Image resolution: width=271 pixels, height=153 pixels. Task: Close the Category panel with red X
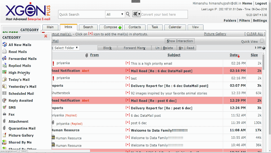46,36
